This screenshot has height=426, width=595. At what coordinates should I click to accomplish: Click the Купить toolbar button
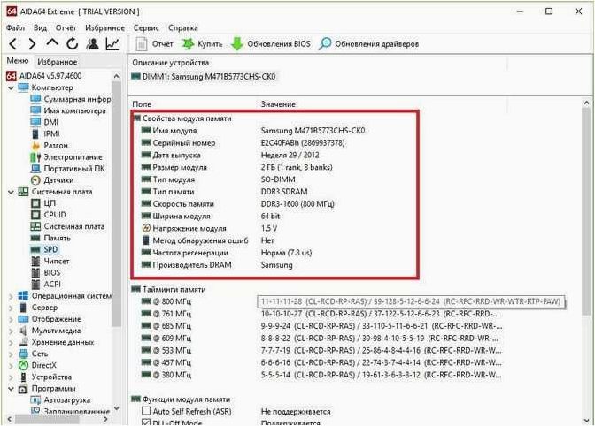click(202, 44)
